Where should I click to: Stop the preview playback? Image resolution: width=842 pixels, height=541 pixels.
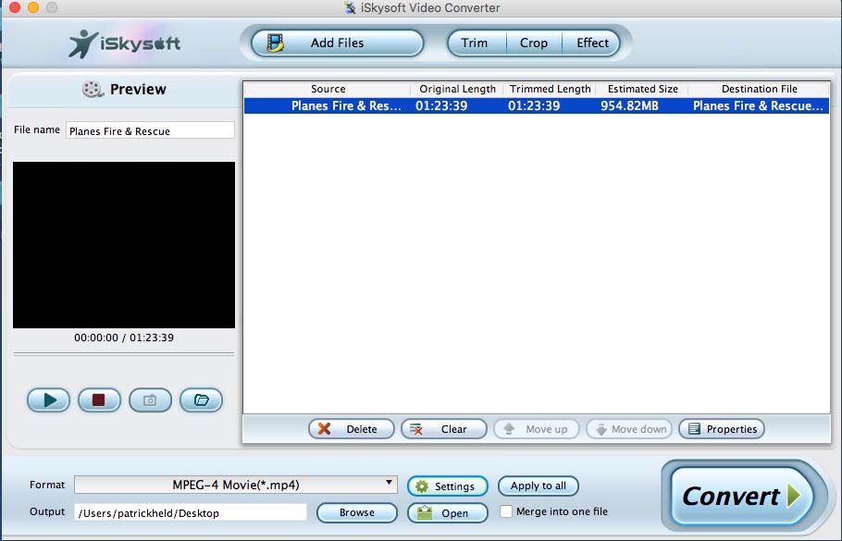pyautogui.click(x=99, y=400)
